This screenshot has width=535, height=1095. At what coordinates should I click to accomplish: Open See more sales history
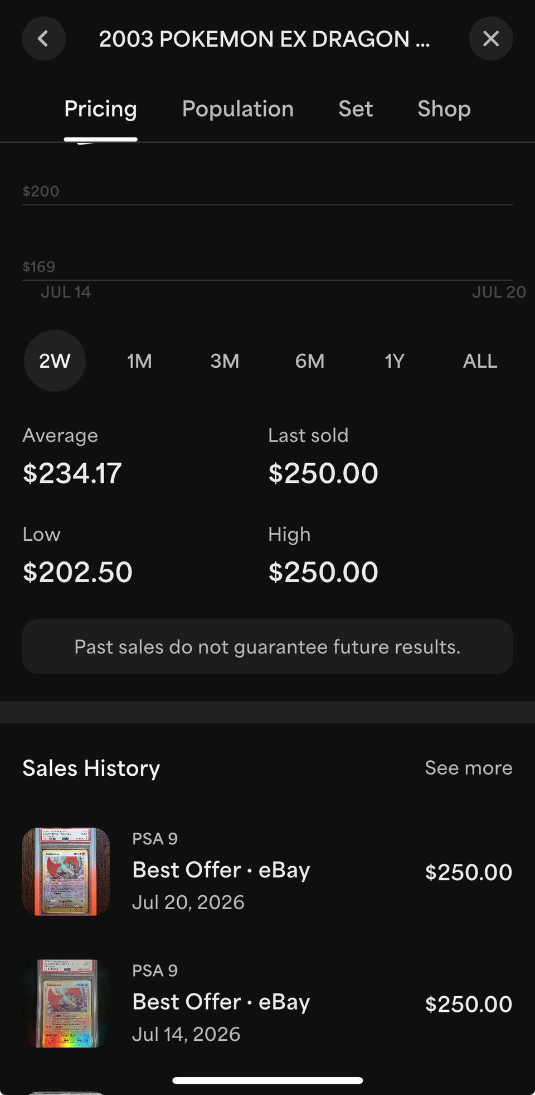point(468,768)
